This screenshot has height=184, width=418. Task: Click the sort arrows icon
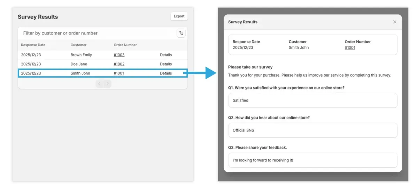pyautogui.click(x=181, y=33)
